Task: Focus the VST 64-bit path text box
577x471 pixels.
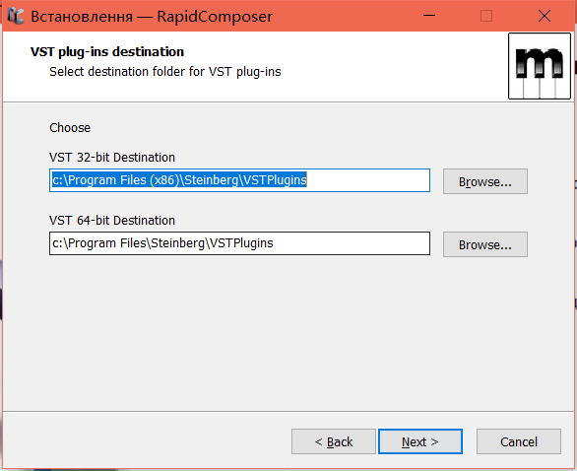Action: 239,243
